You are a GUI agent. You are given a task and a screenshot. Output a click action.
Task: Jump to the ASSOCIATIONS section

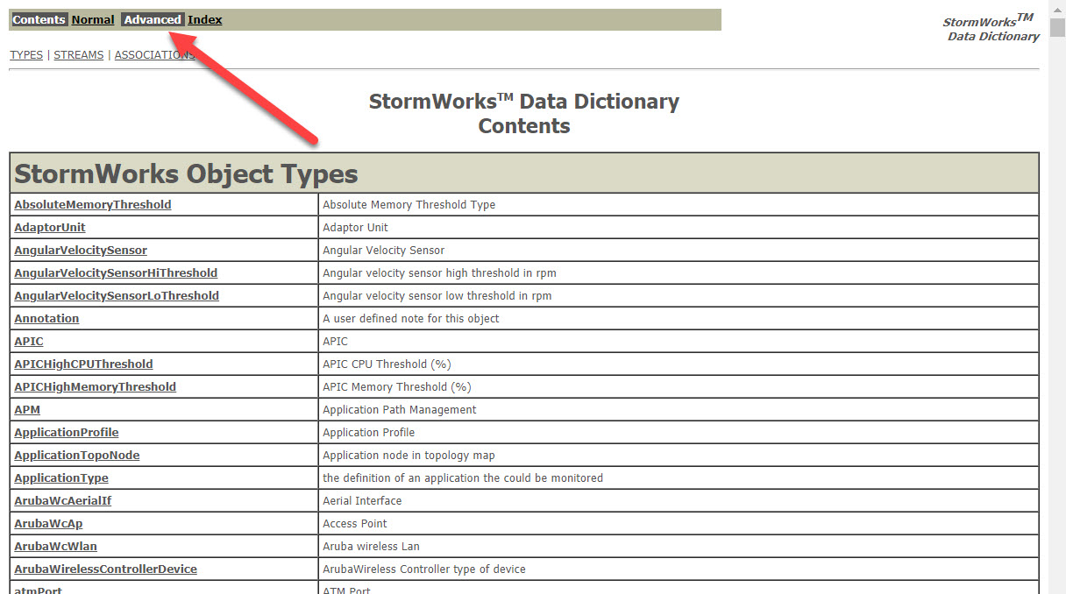(155, 54)
